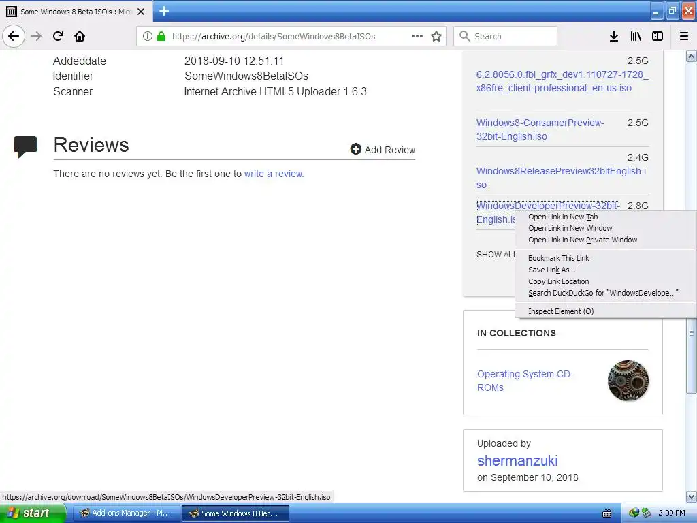Select Copy Link Location
Screen dimensions: 697x523
tap(558, 281)
